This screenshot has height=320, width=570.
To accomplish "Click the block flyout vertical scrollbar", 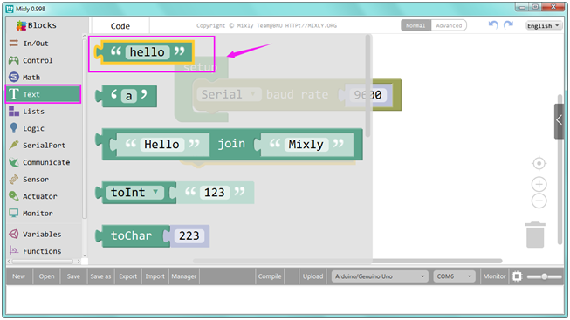I will coord(367,85).
